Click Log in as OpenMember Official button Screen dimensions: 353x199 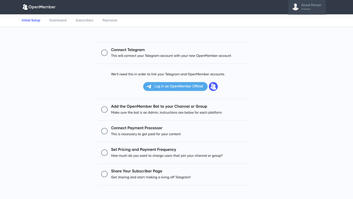175,87
